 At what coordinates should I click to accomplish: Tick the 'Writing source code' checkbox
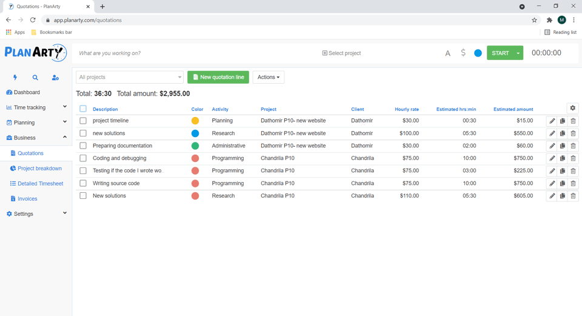(x=83, y=183)
